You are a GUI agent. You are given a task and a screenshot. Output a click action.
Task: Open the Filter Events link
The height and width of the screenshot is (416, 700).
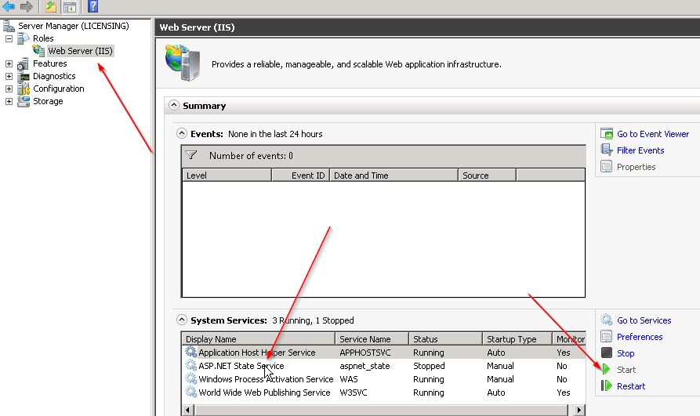coord(640,150)
